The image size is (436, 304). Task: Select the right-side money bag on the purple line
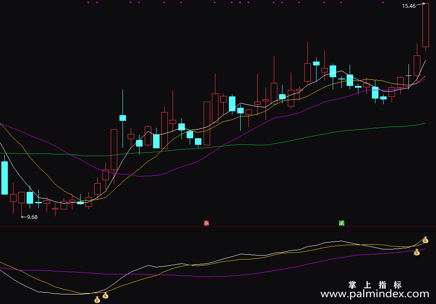click(416, 252)
